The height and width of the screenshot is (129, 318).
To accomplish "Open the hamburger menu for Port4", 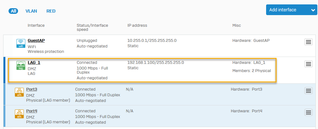I will 308,112.
